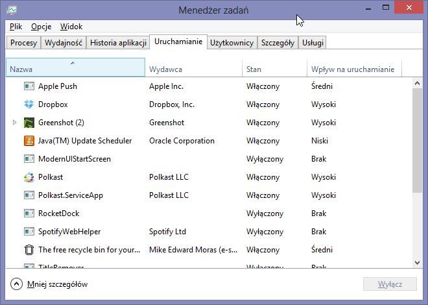Sort by the Nazwa column header
This screenshot has height=305, width=428.
coord(75,67)
